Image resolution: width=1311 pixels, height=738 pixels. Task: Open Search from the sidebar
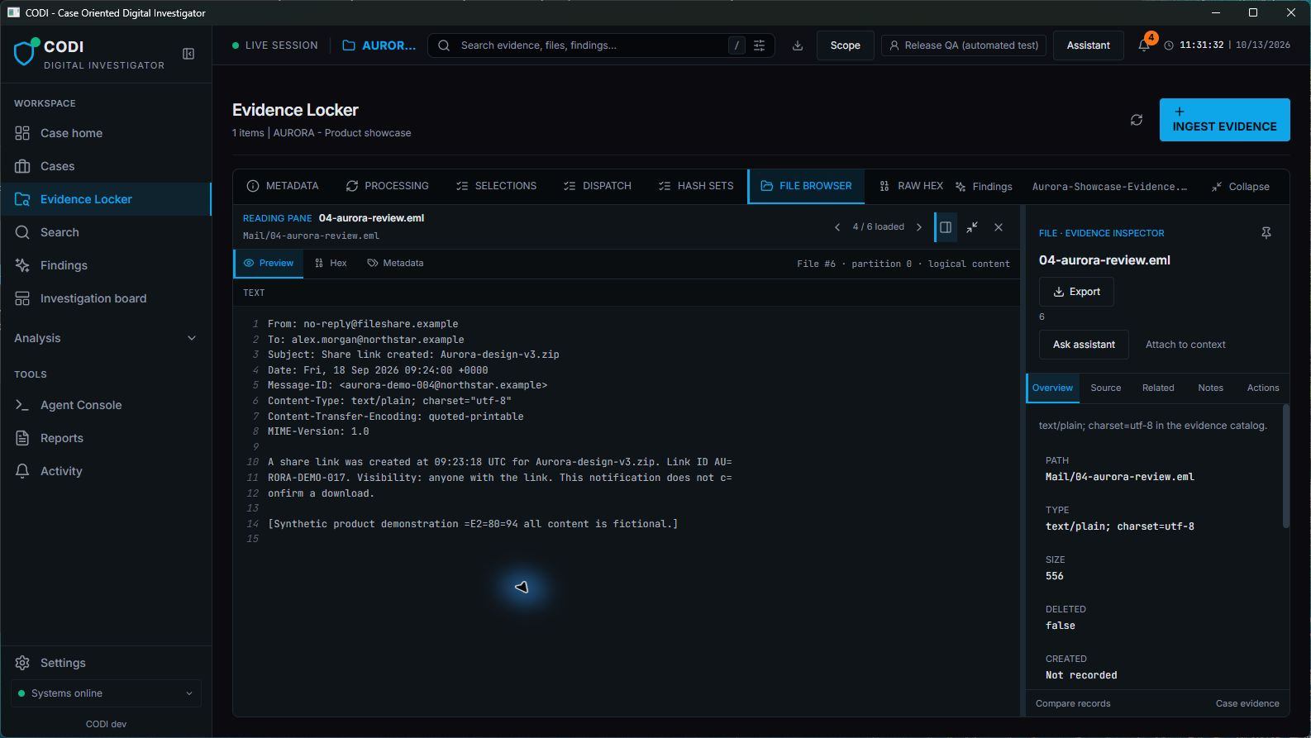point(106,232)
